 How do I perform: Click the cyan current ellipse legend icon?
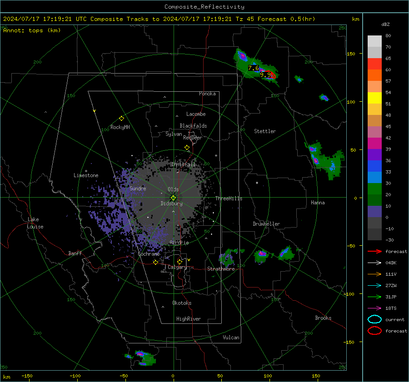374,319
